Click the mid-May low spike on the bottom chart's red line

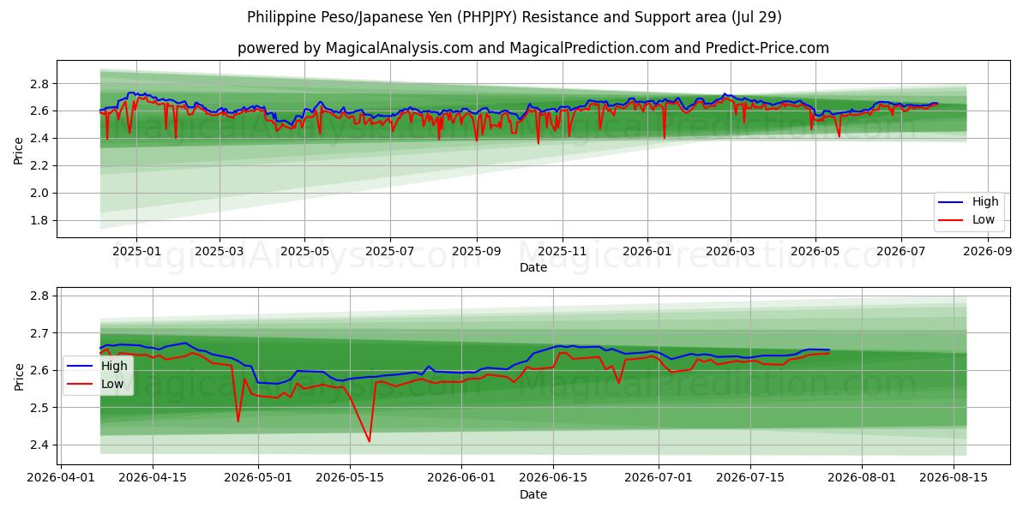pyautogui.click(x=370, y=441)
